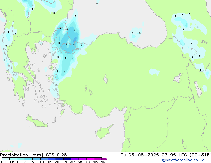The height and width of the screenshot is (163, 211).
Task: Click the 40–45 mm magenta legend swatch
Action: coord(90,159)
